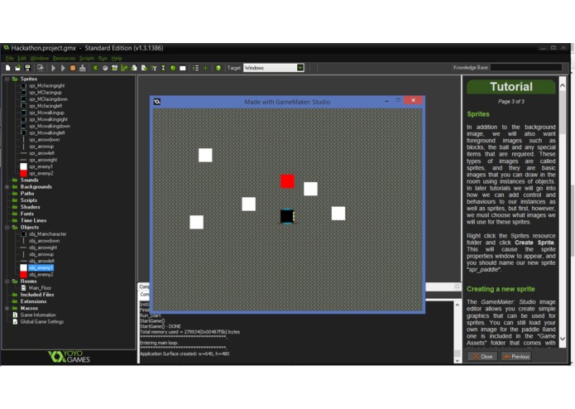Viewport: 575px width, 409px height.
Task: Select spr_Mcfacingright sprite in tree
Action: point(47,85)
